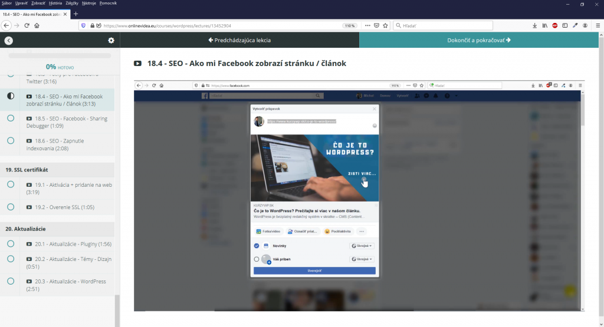This screenshot has width=604, height=327.
Task: Toggle completion circle for lesson 18.4
Action: (x=11, y=96)
